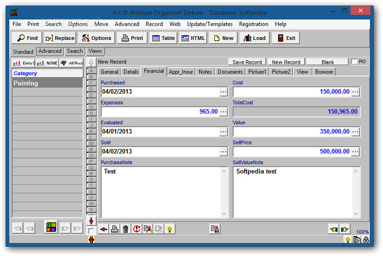Viewport: 383px width, 256px height.
Task: Open the Evaluated date ellipsis button
Action: (x=223, y=132)
